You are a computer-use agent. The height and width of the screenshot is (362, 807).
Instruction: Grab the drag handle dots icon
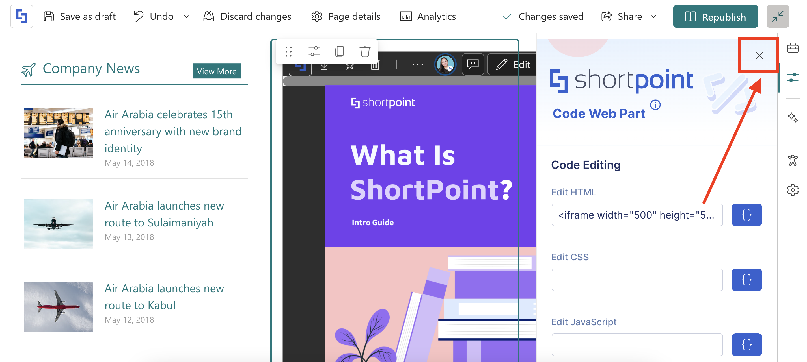click(288, 51)
